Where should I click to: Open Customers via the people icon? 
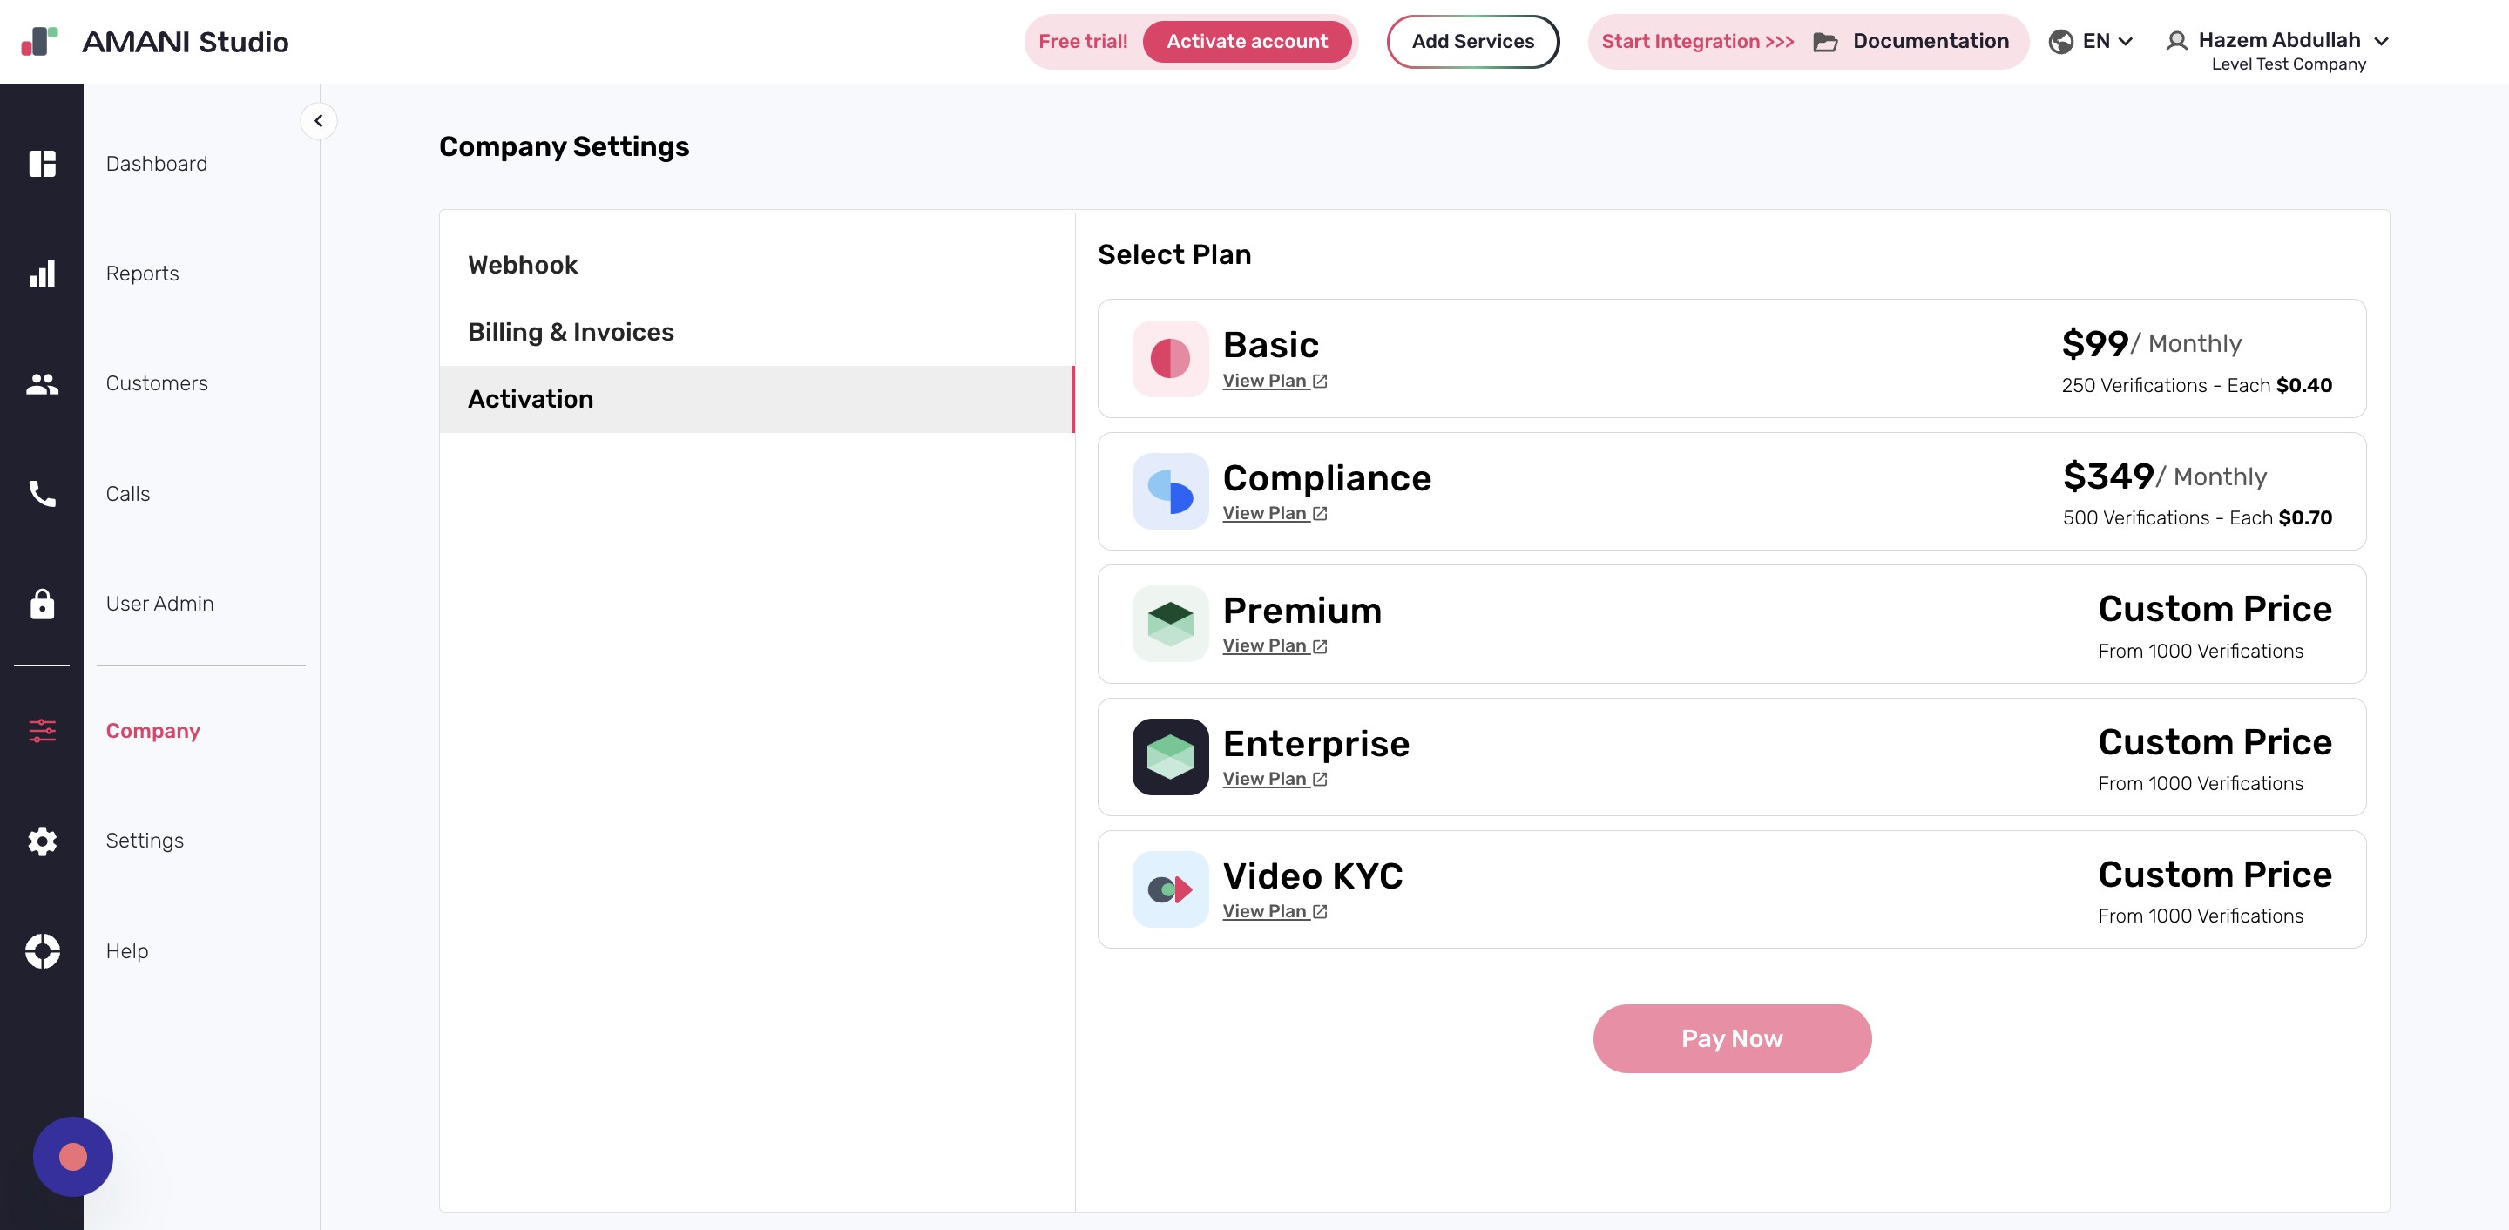[42, 383]
